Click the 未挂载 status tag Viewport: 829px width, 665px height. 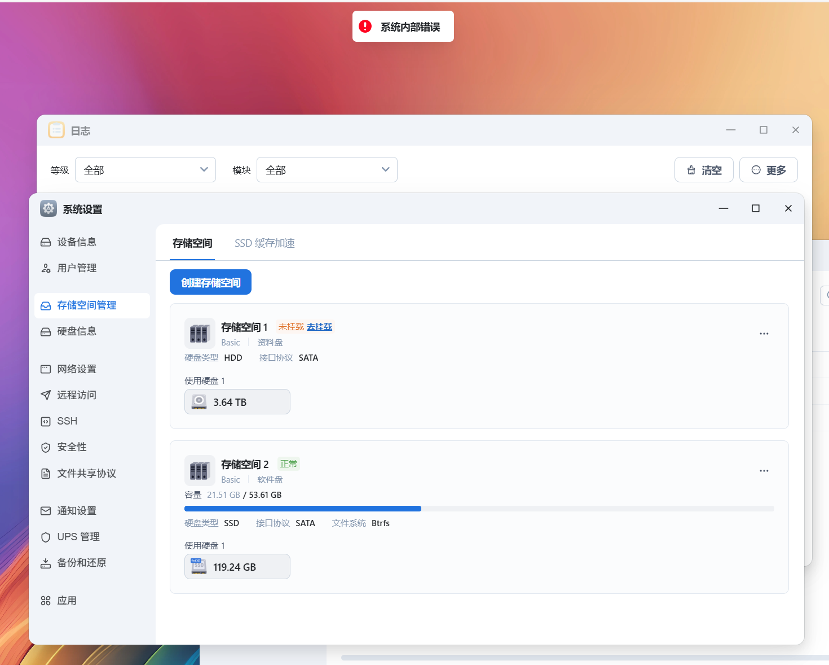(x=291, y=327)
